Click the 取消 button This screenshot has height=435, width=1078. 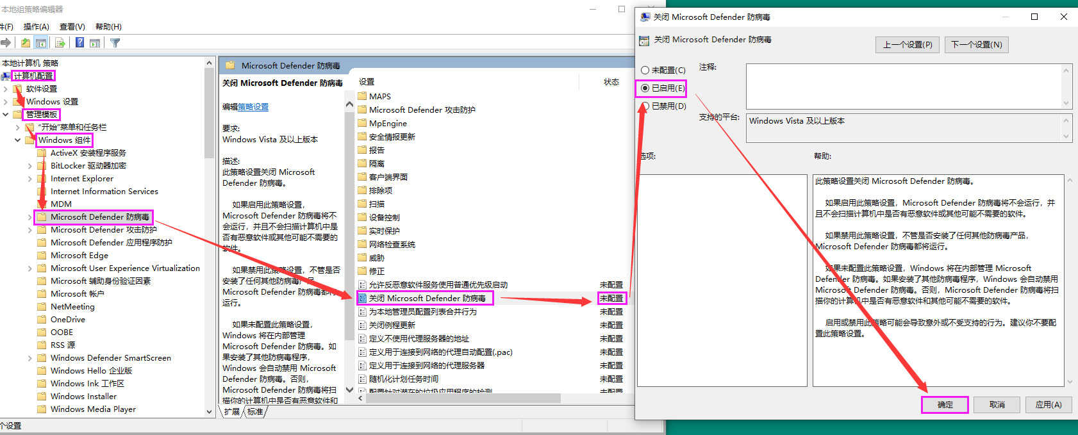click(x=997, y=405)
